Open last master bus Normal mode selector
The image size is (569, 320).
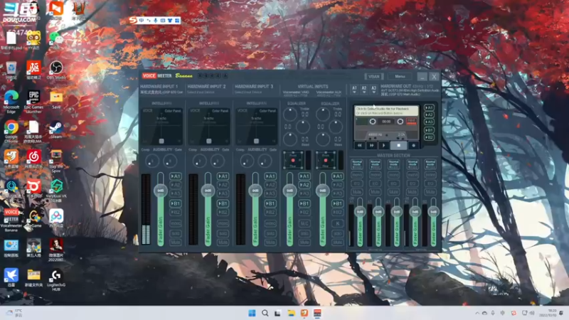(430, 164)
